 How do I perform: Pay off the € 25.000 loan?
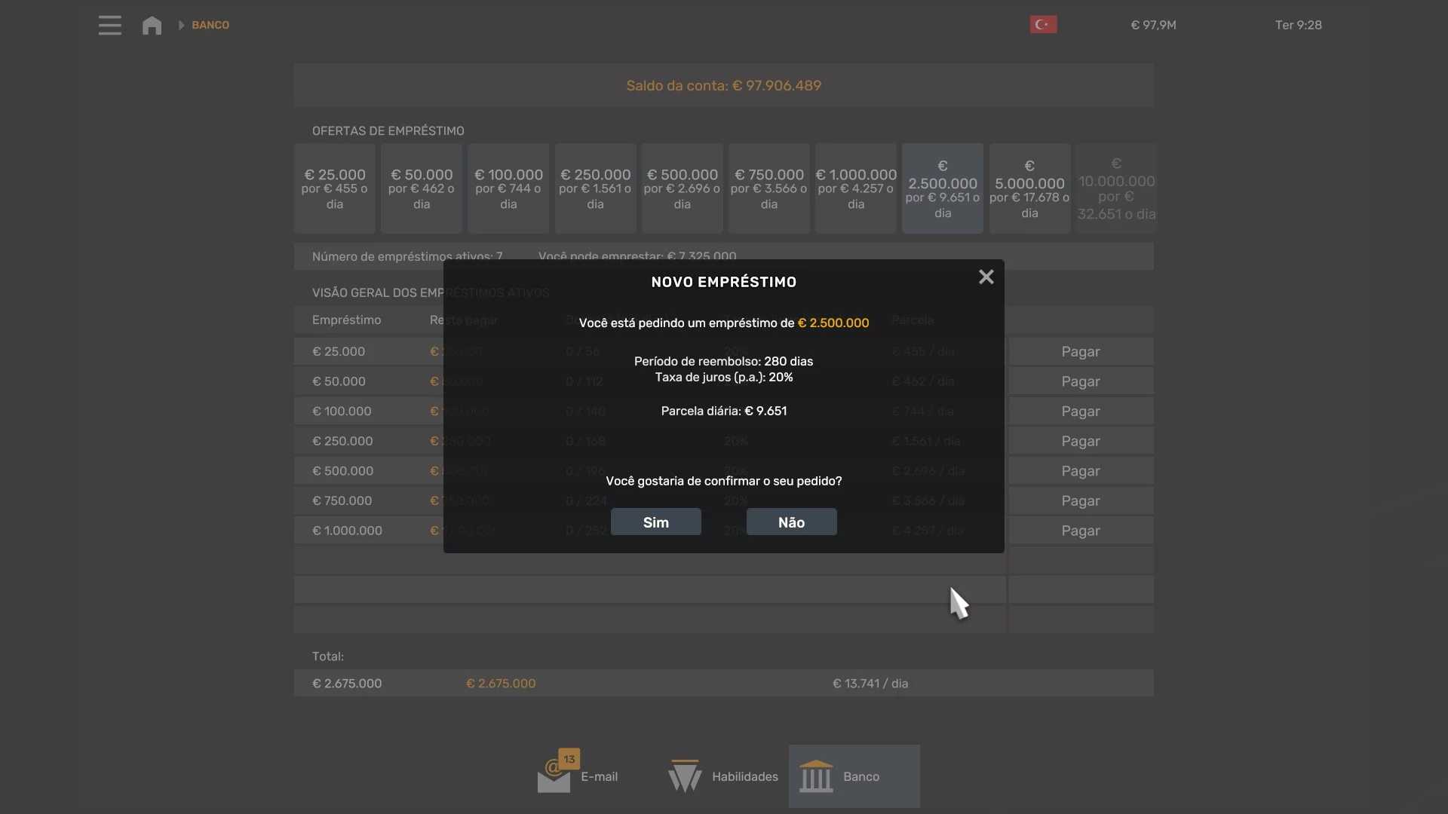click(x=1080, y=352)
